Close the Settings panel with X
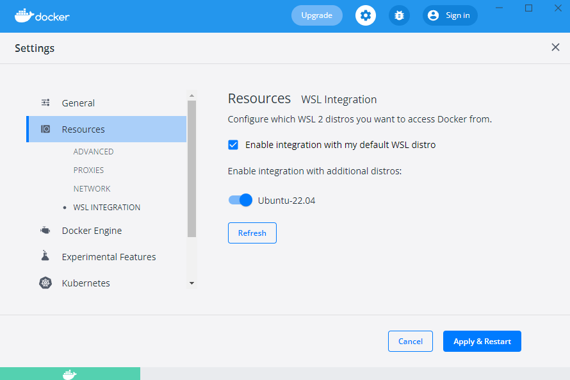This screenshot has width=570, height=380. point(555,47)
